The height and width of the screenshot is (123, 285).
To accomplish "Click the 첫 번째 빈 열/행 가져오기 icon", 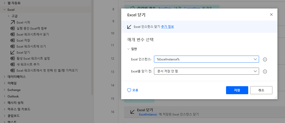I will coord(13,70).
